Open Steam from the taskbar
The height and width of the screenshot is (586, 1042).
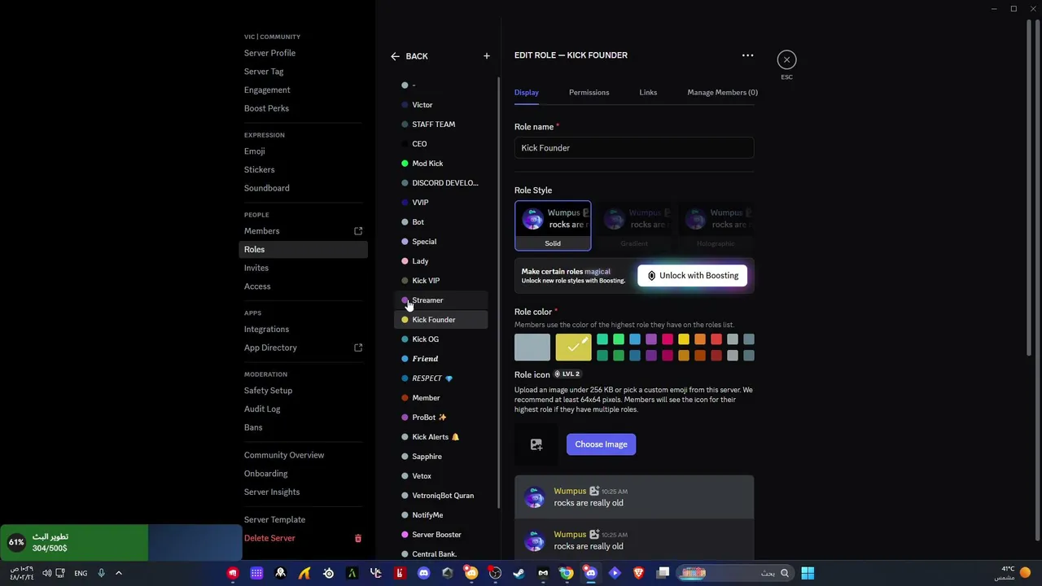[519, 573]
